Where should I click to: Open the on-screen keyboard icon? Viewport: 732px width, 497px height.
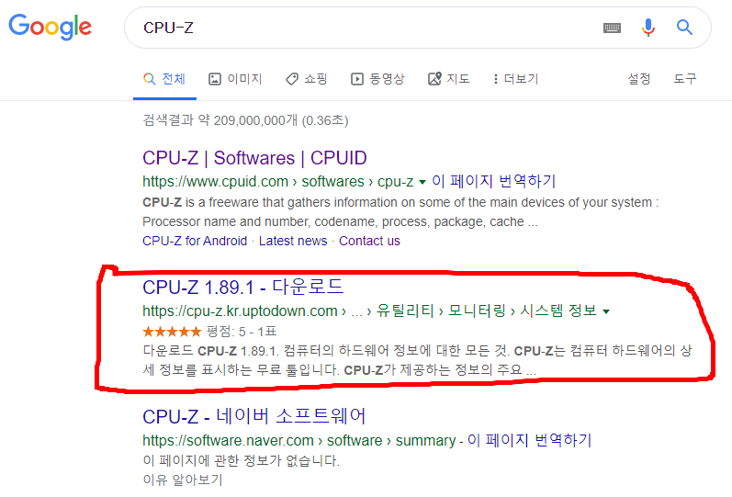(612, 28)
